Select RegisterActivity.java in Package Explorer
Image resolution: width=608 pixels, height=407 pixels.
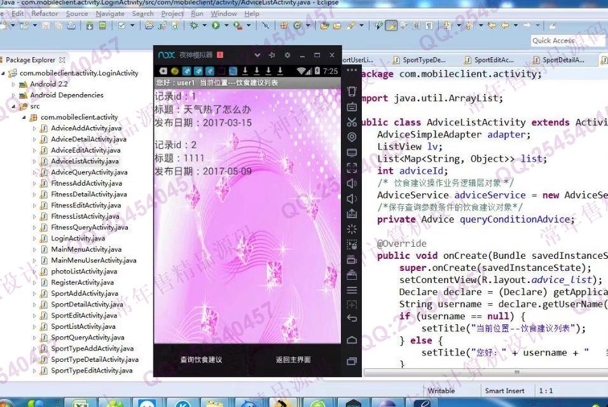[x=82, y=282]
